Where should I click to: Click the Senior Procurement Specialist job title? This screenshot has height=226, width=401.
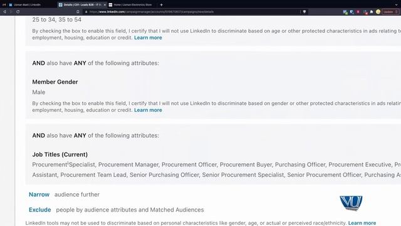click(243, 175)
